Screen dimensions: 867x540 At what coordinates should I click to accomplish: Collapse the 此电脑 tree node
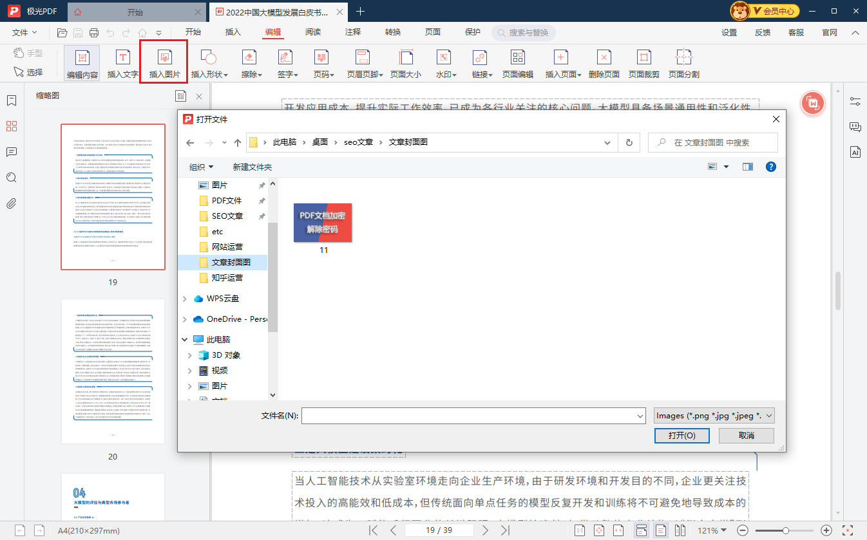click(186, 340)
